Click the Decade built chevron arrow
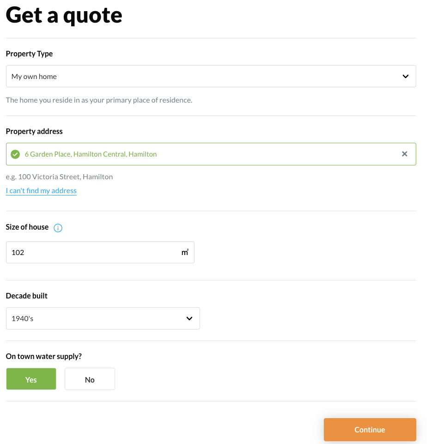This screenshot has height=444, width=431. [189, 318]
